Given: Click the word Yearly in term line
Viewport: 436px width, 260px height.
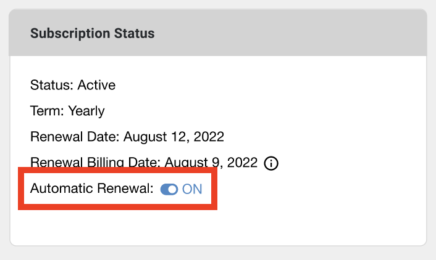Looking at the screenshot, I should click(86, 111).
